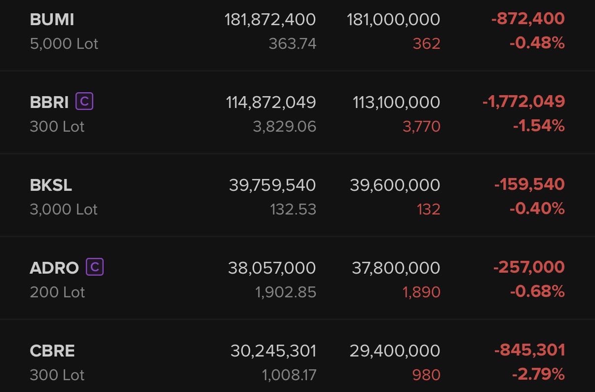Click BKSL 3,000 Lot quantity

tap(64, 210)
